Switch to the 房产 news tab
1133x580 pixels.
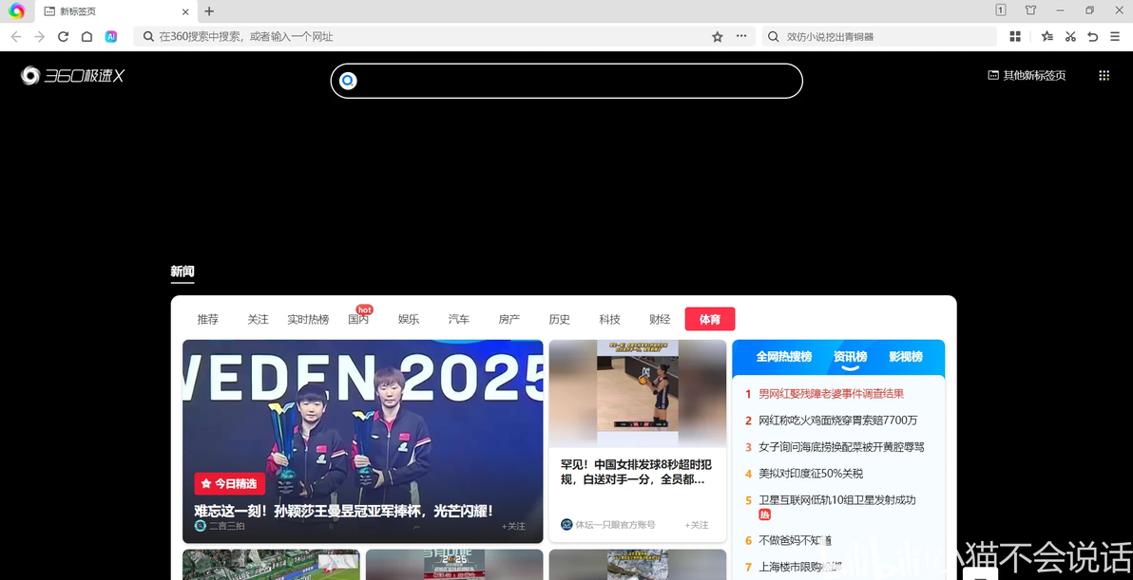click(x=509, y=319)
